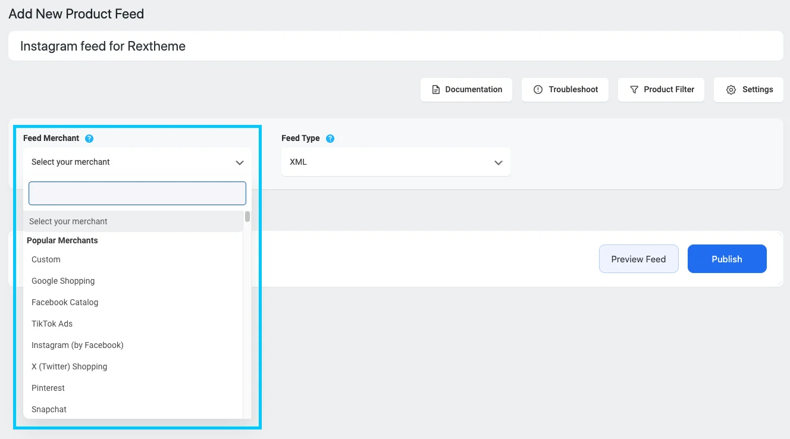Choose X (Twitter) Shopping merchant
Viewport: 790px width, 439px height.
133,366
